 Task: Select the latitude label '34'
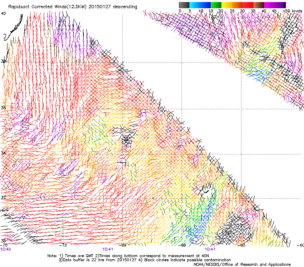coord(3,153)
